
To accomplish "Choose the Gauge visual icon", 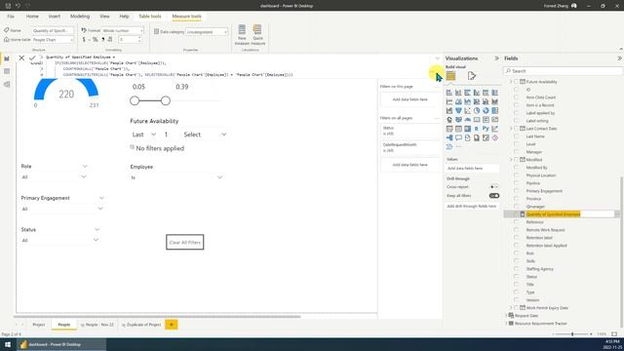I will [468, 120].
